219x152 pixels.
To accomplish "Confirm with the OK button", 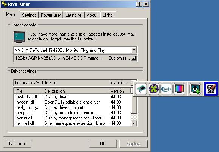I will click(103, 144).
